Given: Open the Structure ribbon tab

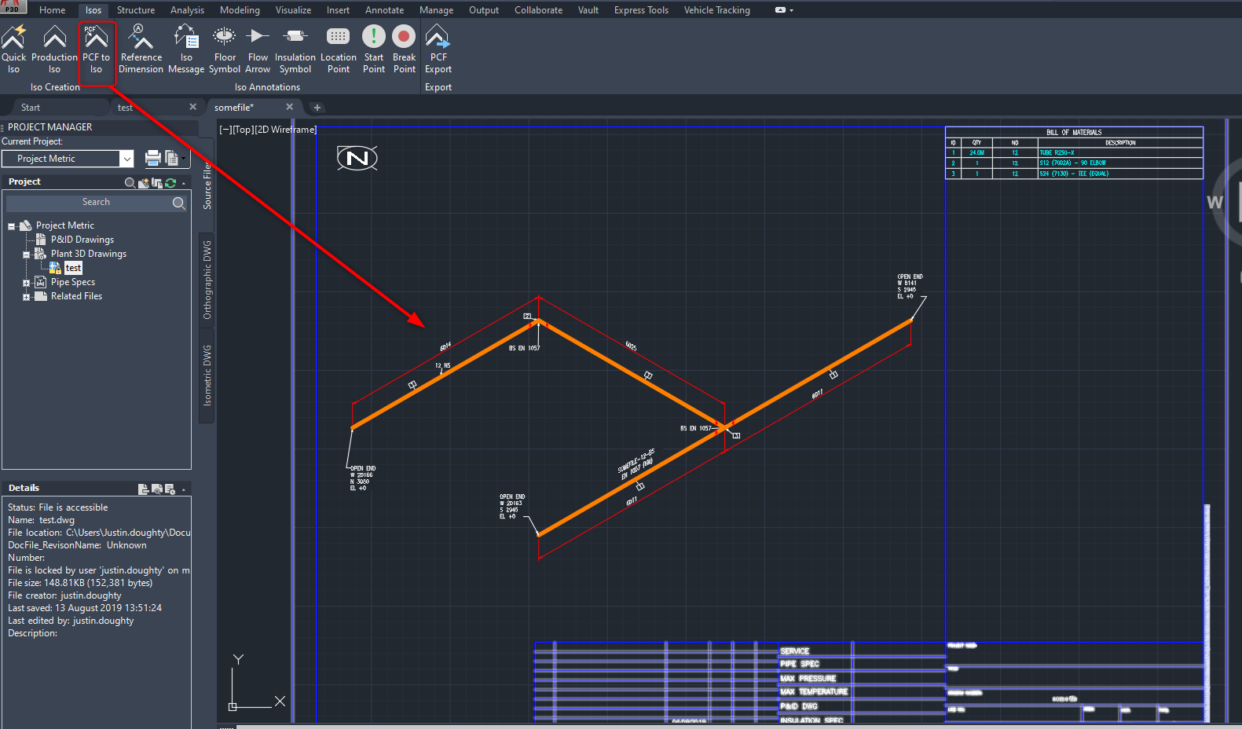Looking at the screenshot, I should click(x=136, y=10).
